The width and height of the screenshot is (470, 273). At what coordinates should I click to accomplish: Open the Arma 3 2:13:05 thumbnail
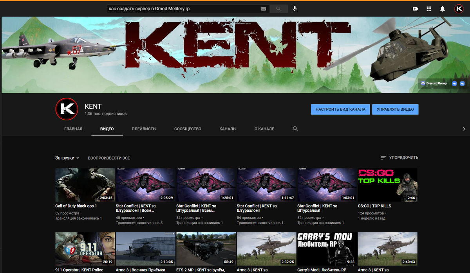[145, 249]
